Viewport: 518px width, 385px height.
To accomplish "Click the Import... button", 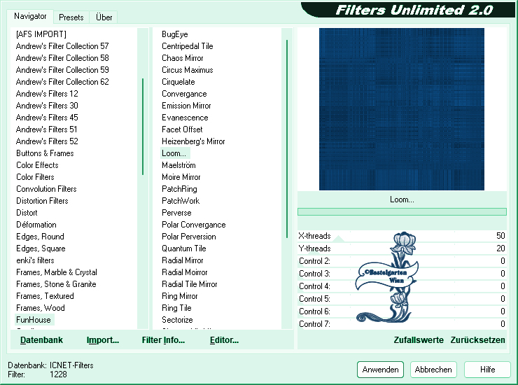I will pos(103,340).
